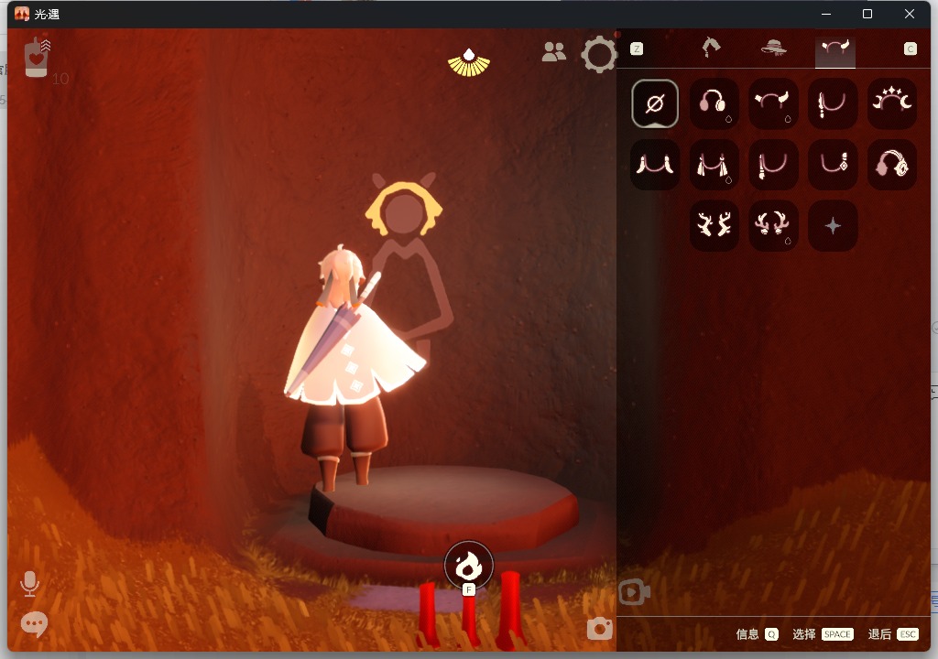The image size is (938, 659).
Task: Open the chat speech bubble
Action: click(34, 624)
